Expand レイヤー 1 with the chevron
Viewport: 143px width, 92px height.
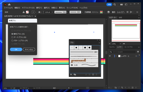(x=116, y=56)
